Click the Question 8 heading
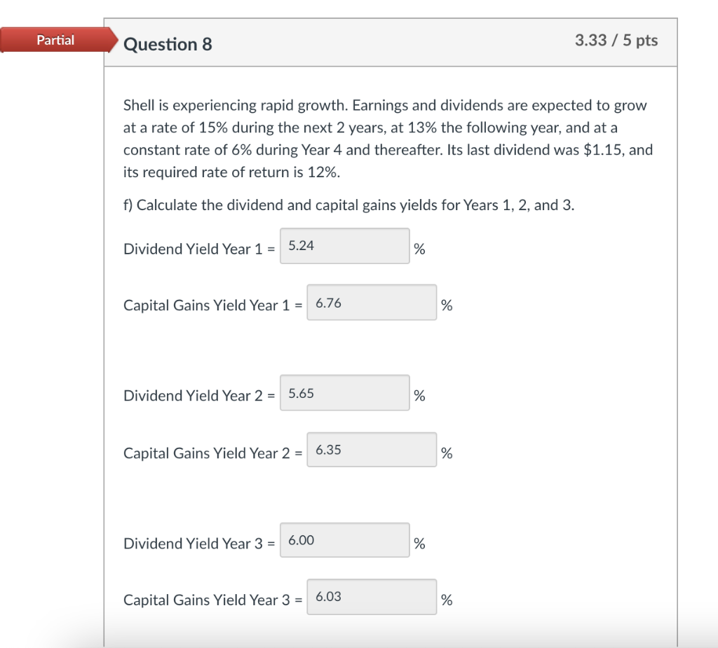Screen dimensions: 718x648 point(168,43)
